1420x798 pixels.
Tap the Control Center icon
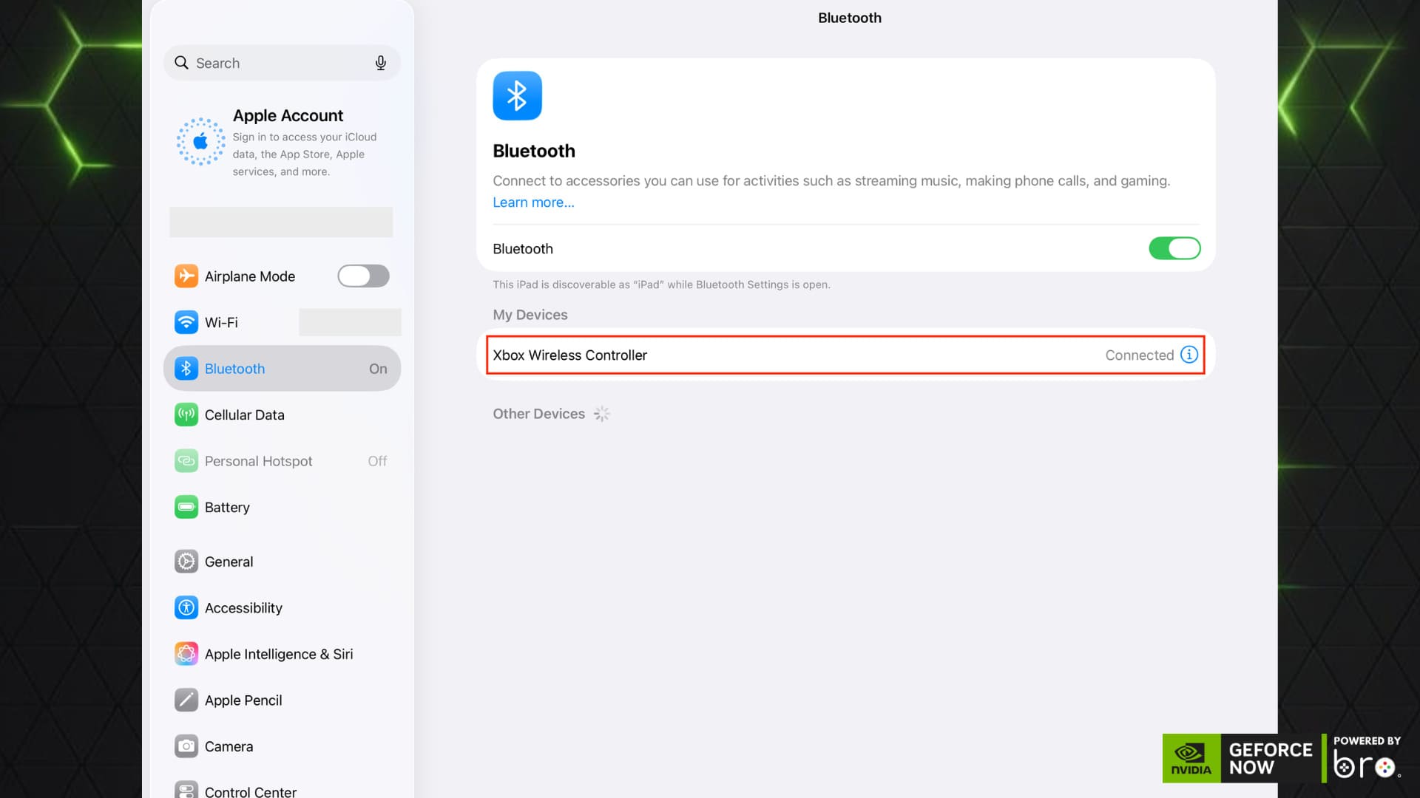(x=186, y=790)
